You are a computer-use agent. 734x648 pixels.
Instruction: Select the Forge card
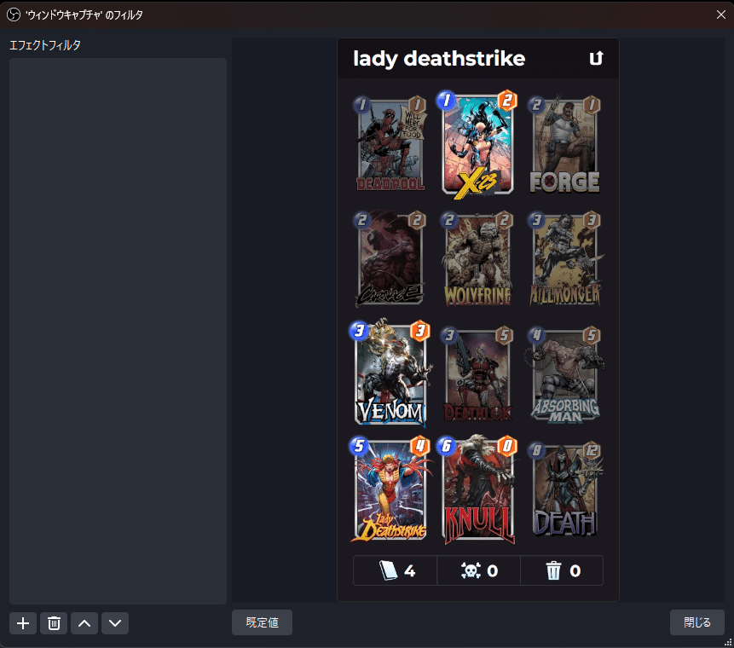click(564, 144)
